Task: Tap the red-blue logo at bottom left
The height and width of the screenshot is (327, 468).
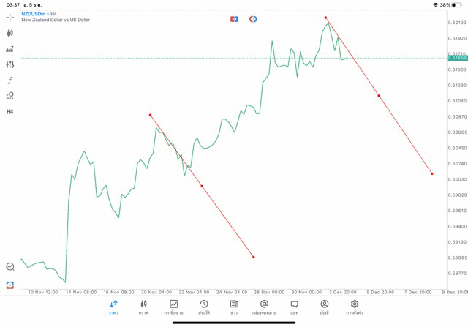Action: coord(10,285)
